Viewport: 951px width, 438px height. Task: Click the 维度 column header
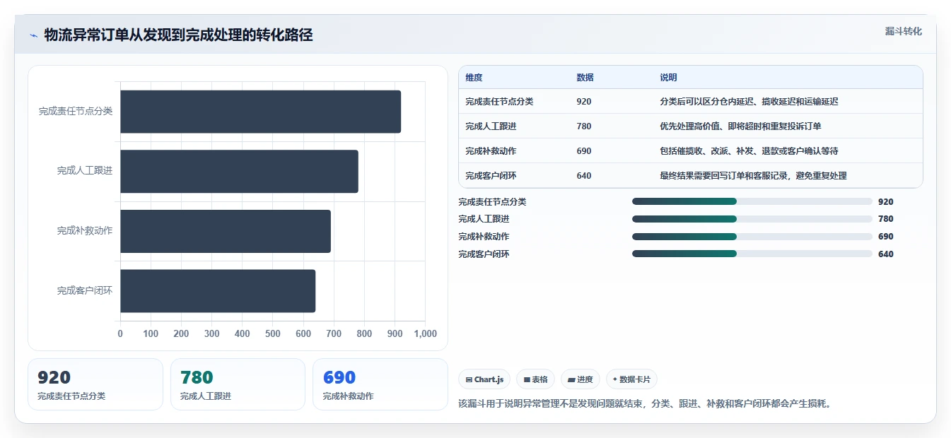coord(474,78)
